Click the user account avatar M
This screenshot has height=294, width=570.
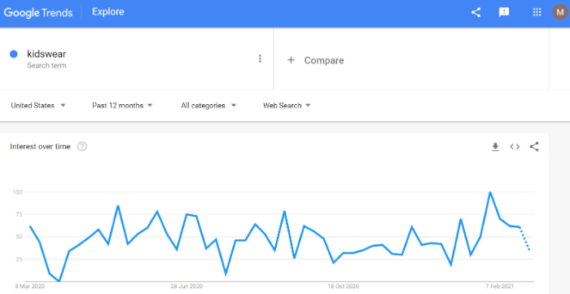(x=560, y=12)
